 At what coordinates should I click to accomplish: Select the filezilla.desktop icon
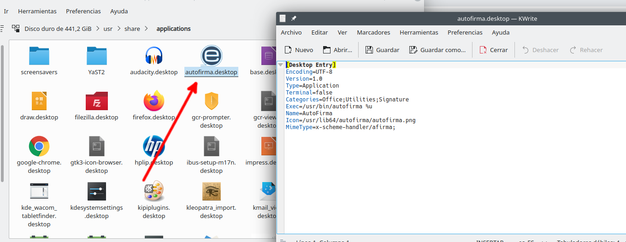coord(96,101)
